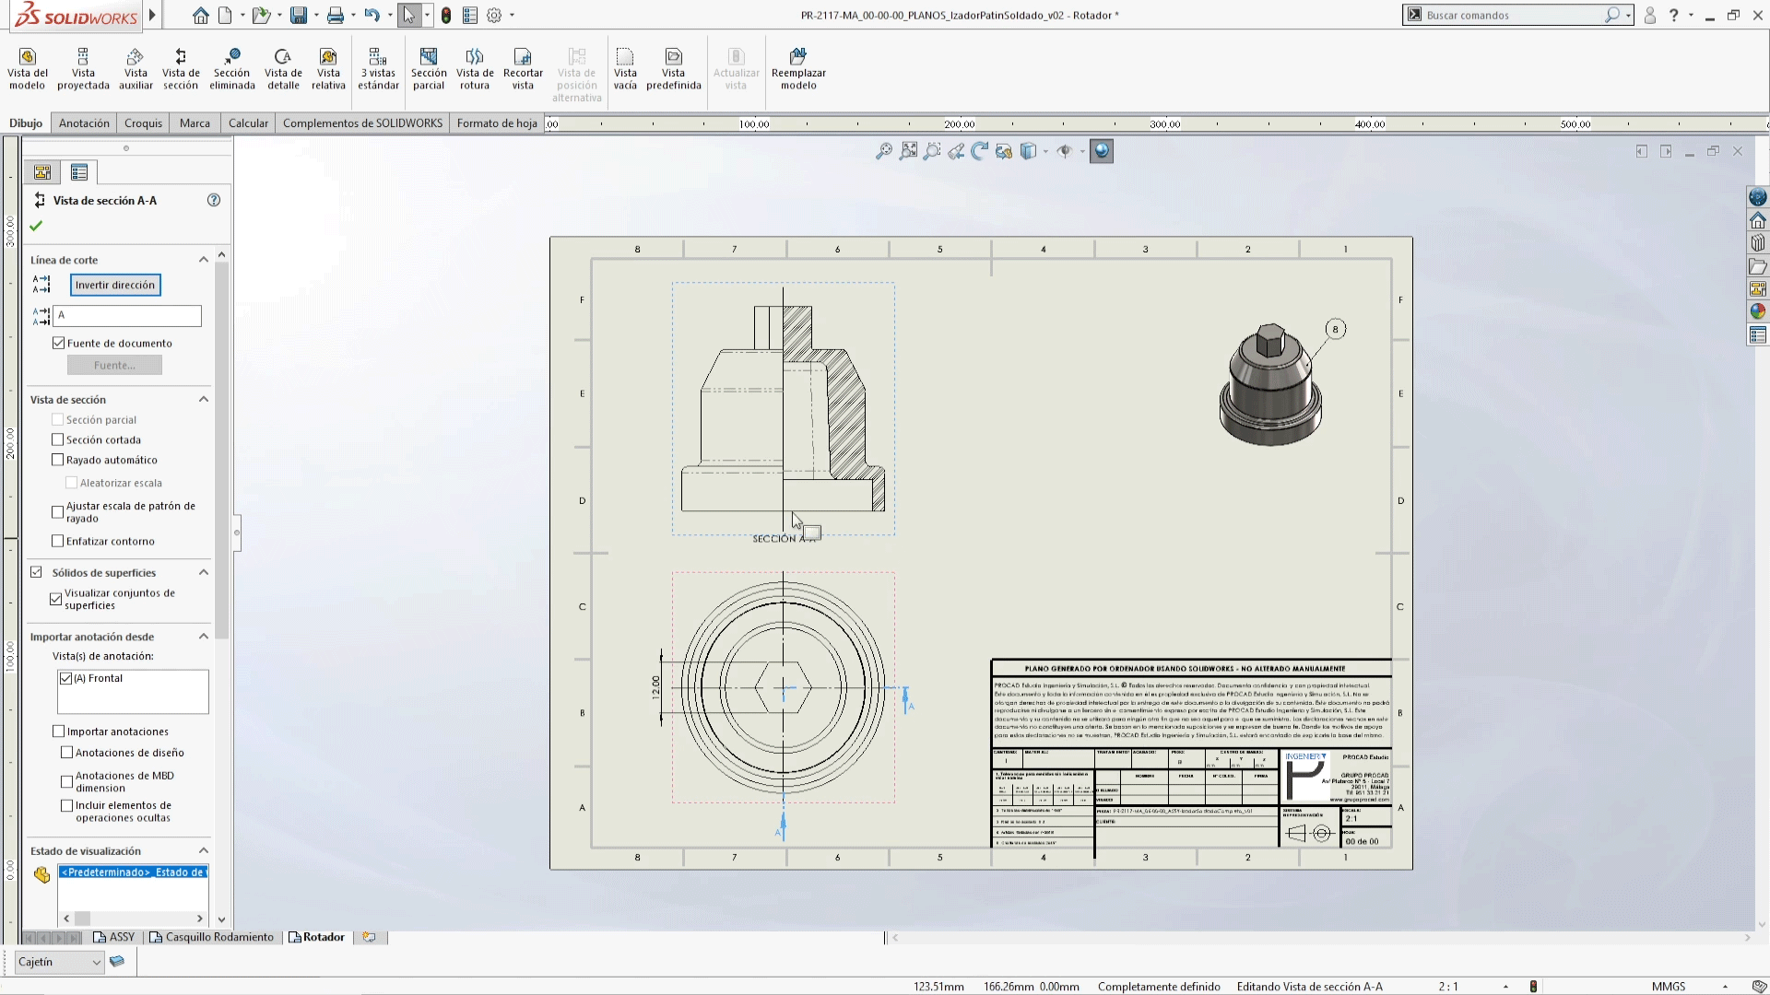The width and height of the screenshot is (1770, 995).
Task: Insert a Vista del modelo view
Action: 28,69
